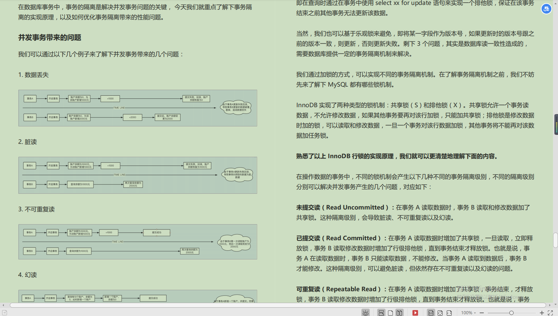Click the 不可重复读 diagram image
Image resolution: width=558 pixels, height=316 pixels.
tap(138, 242)
